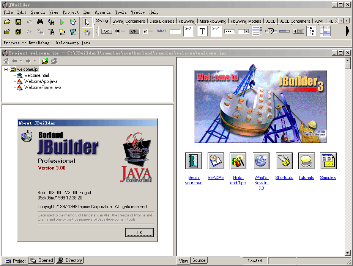Viewport: 353px width, 266px height.
Task: Select the JRadioButton palette component
Action: tap(120, 31)
